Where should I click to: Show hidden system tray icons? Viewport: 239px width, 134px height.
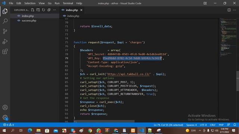point(200,131)
